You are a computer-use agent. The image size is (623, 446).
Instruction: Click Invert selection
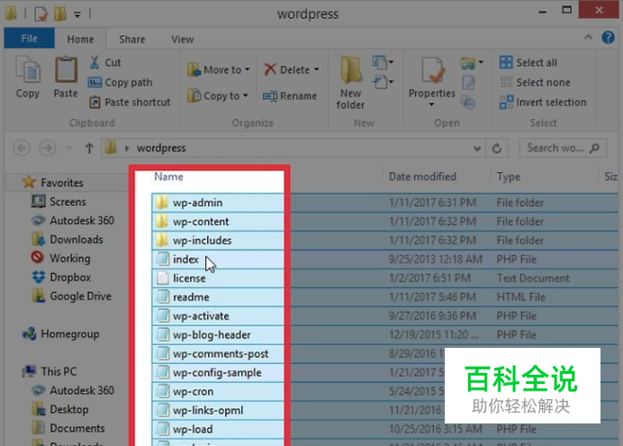coord(543,102)
